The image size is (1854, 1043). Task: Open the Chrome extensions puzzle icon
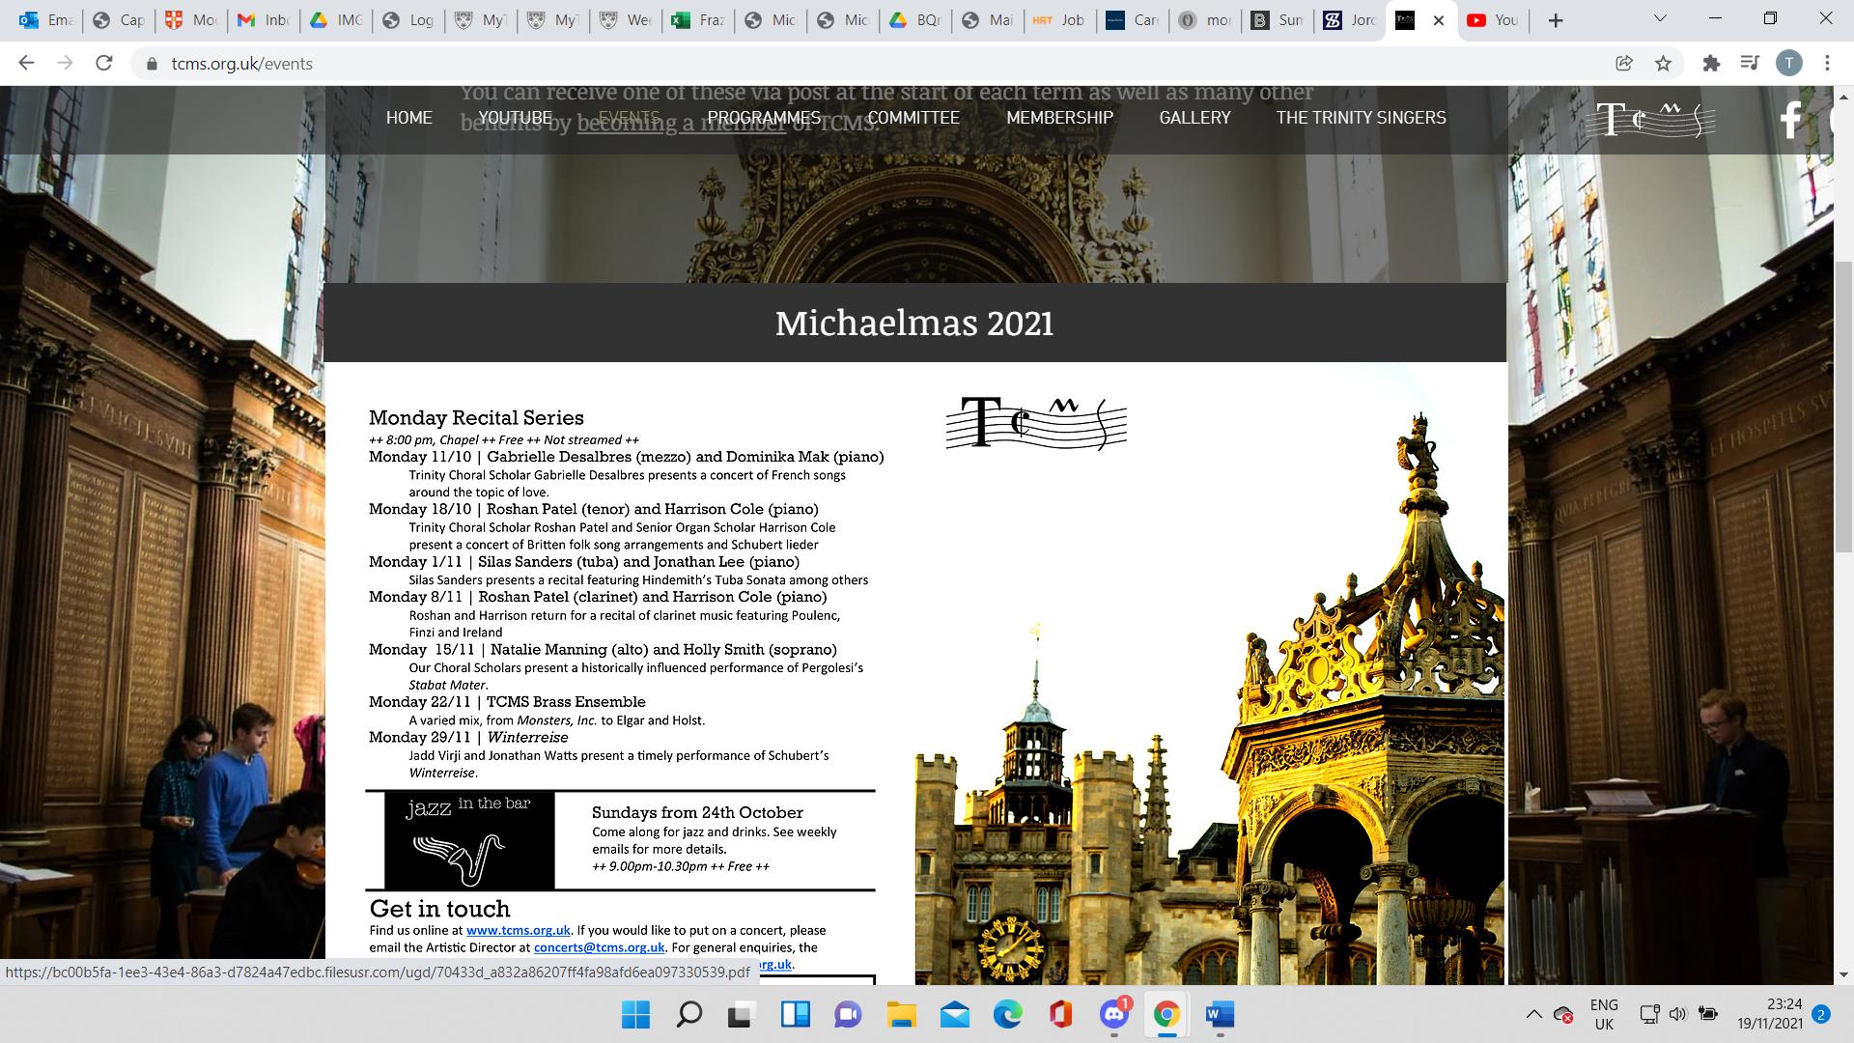[1711, 64]
